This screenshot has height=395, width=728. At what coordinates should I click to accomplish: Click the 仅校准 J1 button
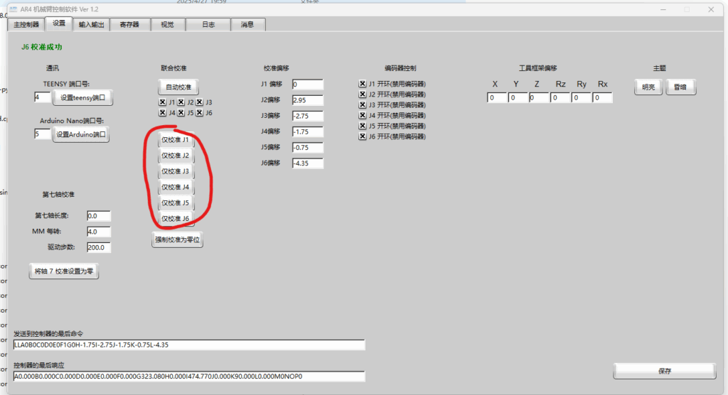175,140
